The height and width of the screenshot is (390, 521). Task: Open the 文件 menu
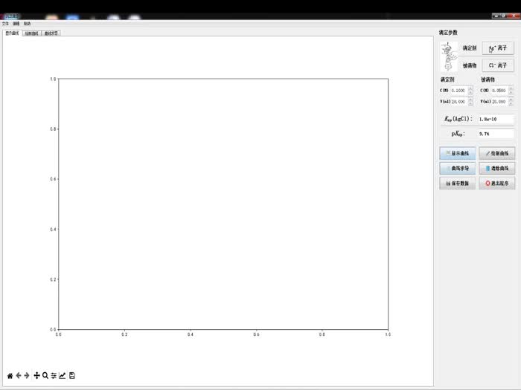(6, 24)
